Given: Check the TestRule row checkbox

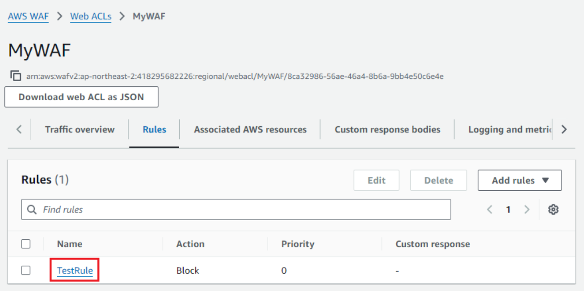Looking at the screenshot, I should click(26, 270).
